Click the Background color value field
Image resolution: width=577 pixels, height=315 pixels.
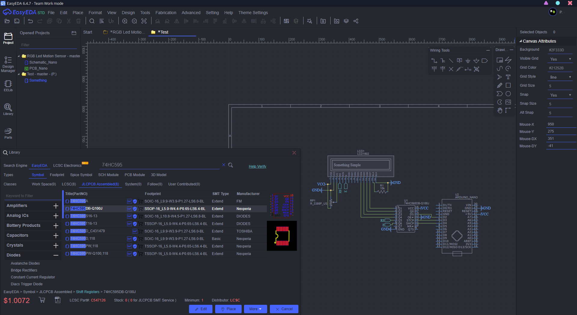pos(560,50)
